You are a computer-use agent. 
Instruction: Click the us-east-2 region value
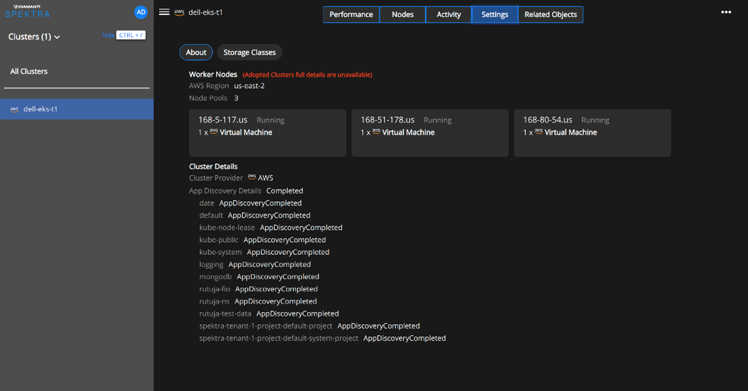pos(249,86)
